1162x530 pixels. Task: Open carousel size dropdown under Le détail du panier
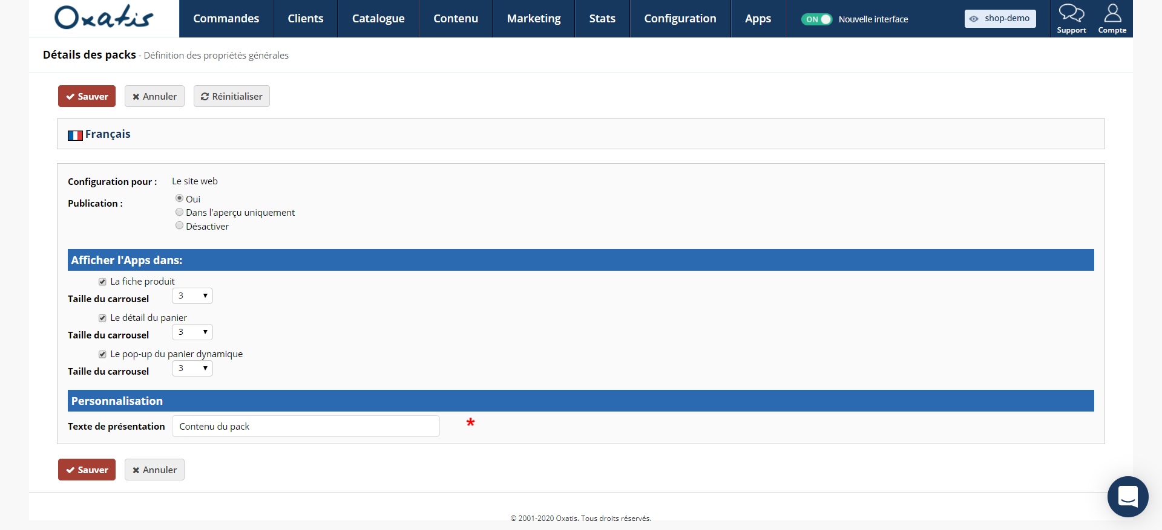coord(192,332)
